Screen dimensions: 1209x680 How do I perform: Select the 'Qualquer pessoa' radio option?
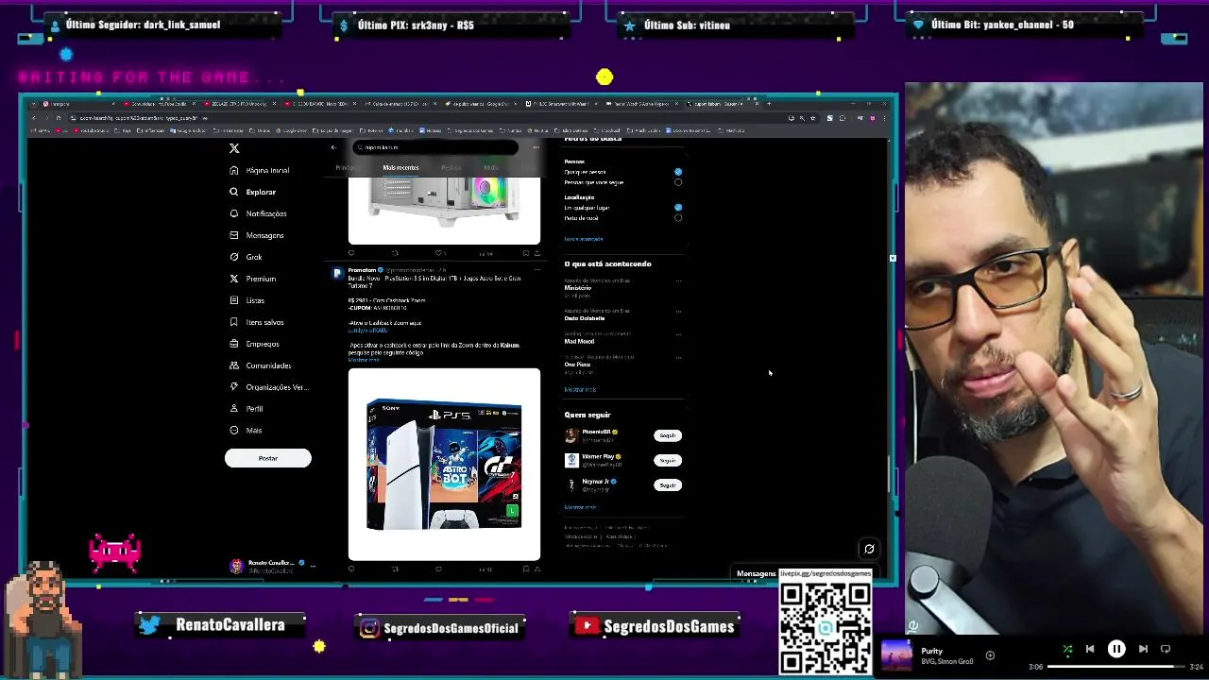click(678, 172)
